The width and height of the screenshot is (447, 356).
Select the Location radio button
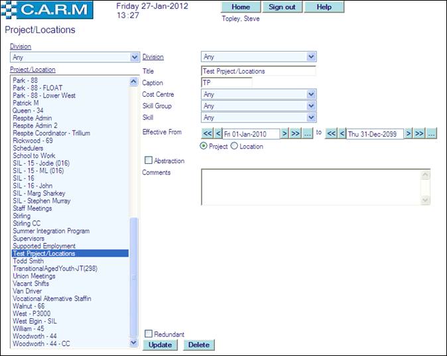[x=234, y=147]
